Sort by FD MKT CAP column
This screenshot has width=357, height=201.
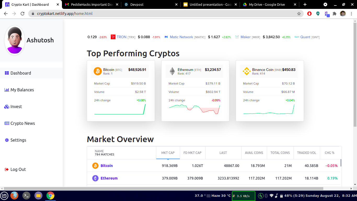[192, 153]
